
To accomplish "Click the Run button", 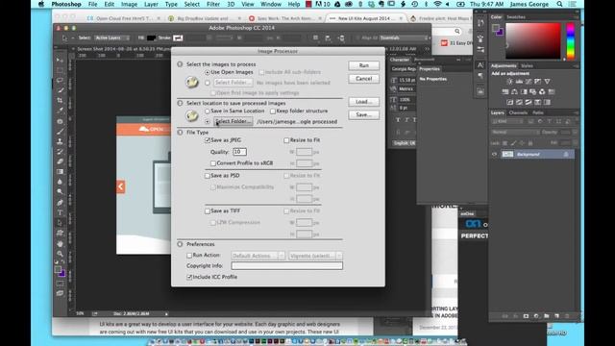I will pos(363,65).
